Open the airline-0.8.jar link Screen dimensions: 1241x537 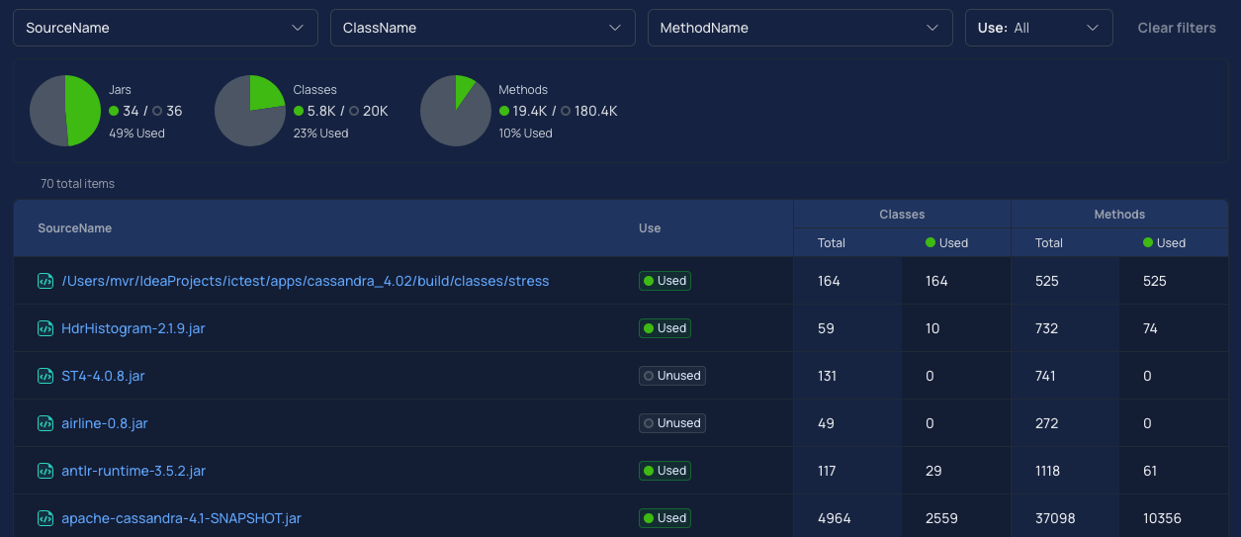coord(105,423)
